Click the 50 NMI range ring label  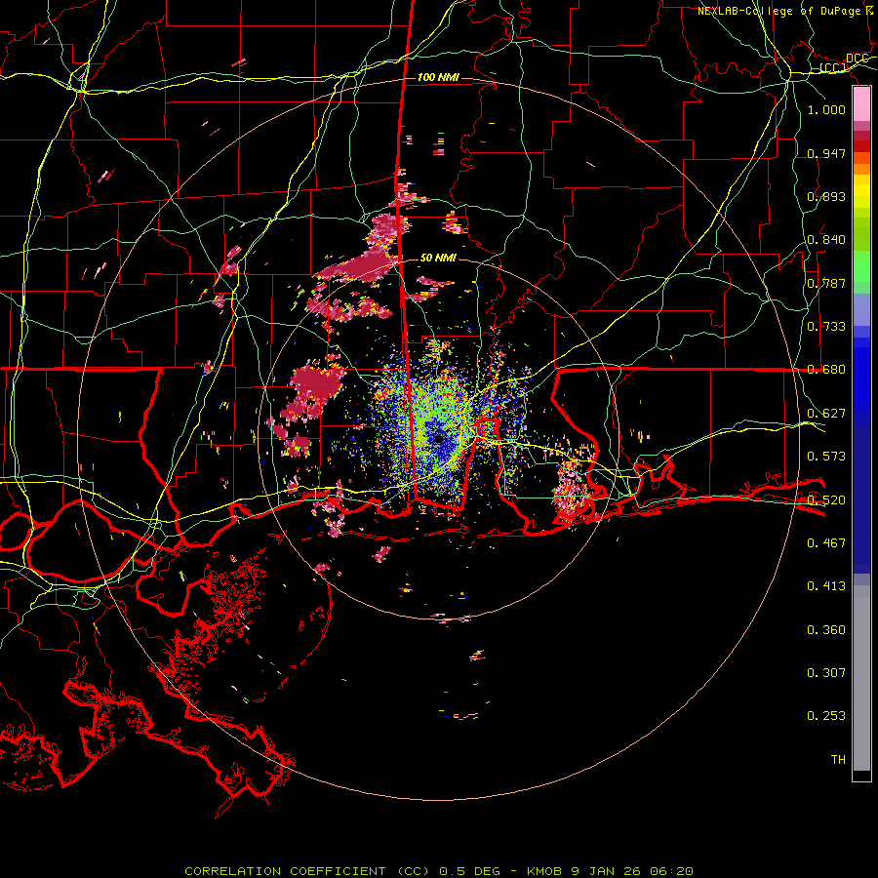click(438, 258)
